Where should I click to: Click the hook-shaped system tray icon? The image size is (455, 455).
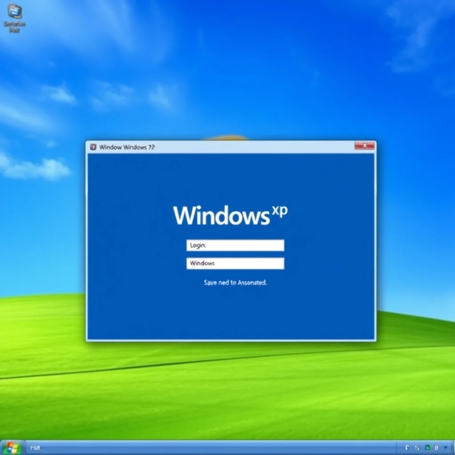(407, 448)
